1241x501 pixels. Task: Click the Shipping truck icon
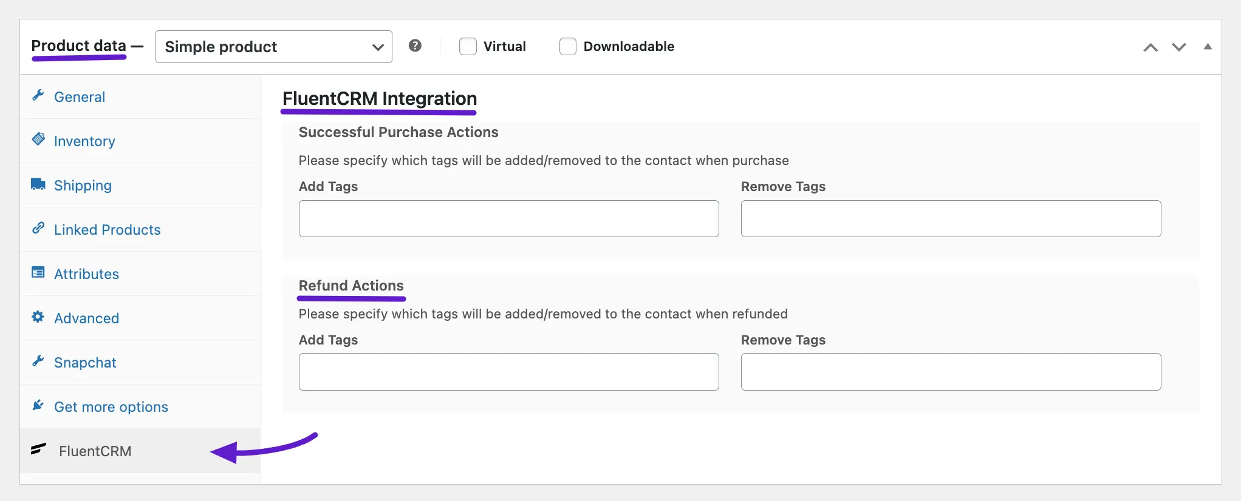(x=38, y=184)
